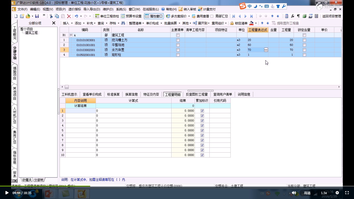Open 添加 dropdown menu
Image resolution: width=354 pixels, height=199 pixels.
[79, 23]
